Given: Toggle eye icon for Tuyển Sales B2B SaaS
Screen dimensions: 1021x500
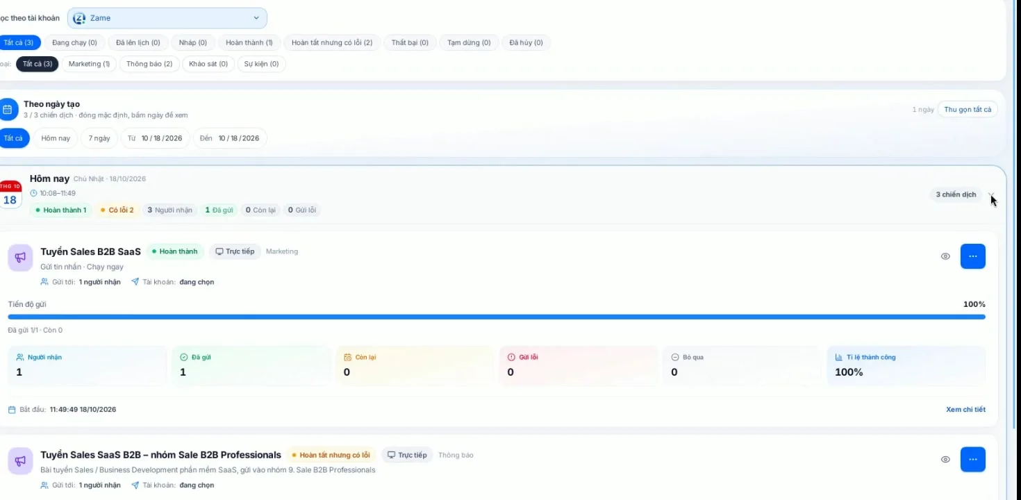Looking at the screenshot, I should point(945,256).
